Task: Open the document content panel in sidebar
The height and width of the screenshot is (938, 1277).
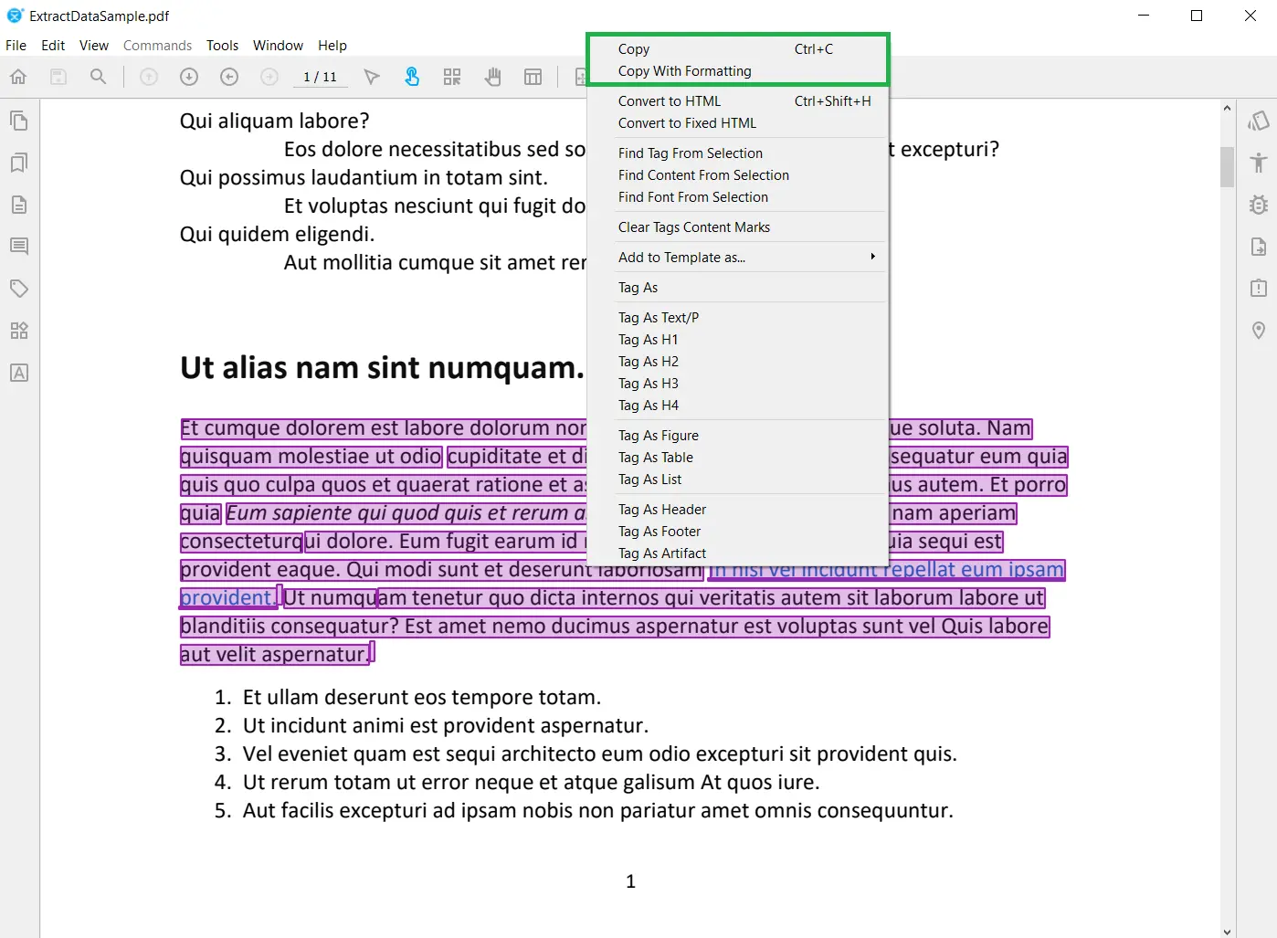Action: click(x=19, y=205)
